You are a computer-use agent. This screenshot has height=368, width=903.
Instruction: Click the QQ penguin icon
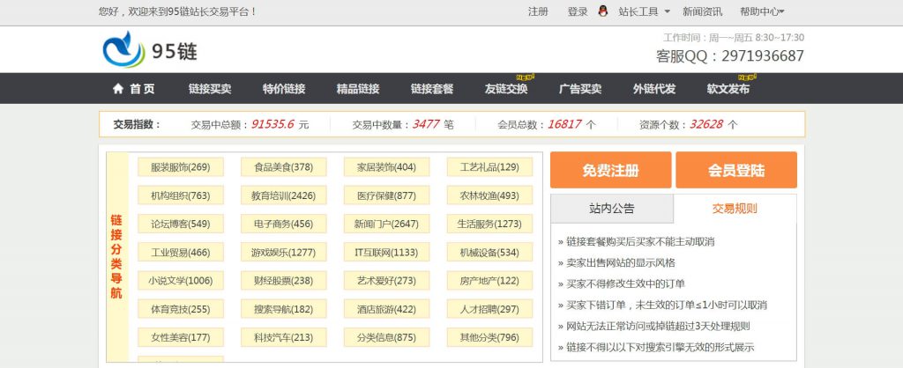(603, 11)
